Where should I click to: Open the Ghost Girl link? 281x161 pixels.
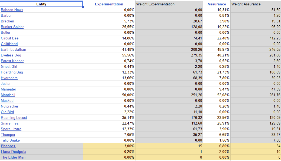click(x=9, y=67)
